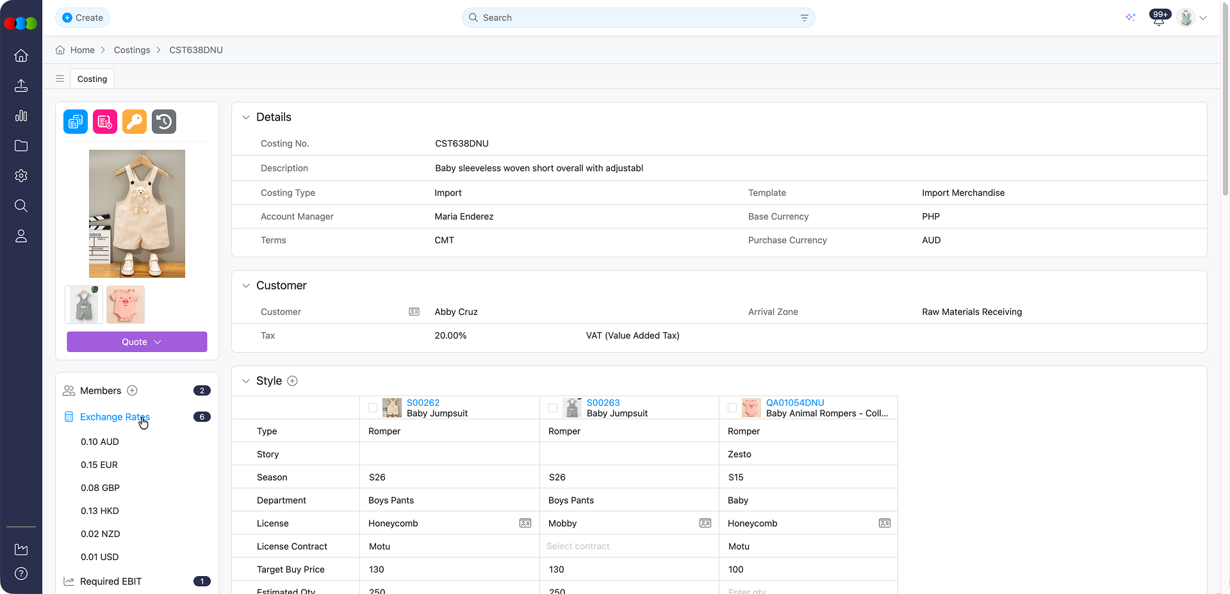Tick the QA01054DNU style checkbox

pyautogui.click(x=732, y=408)
